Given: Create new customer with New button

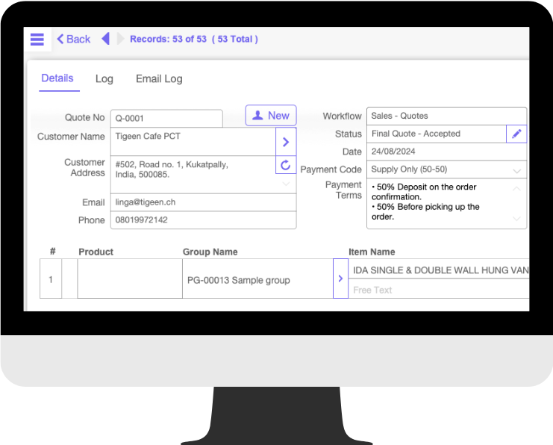Looking at the screenshot, I should pos(271,116).
